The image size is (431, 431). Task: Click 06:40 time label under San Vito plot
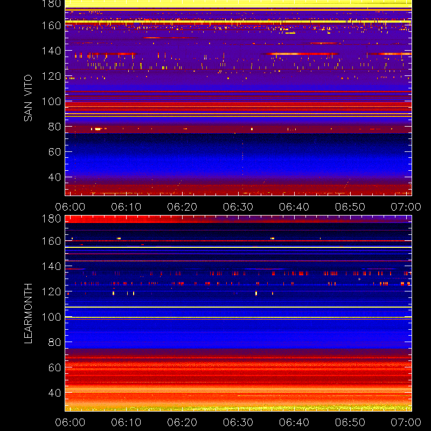[294, 207]
